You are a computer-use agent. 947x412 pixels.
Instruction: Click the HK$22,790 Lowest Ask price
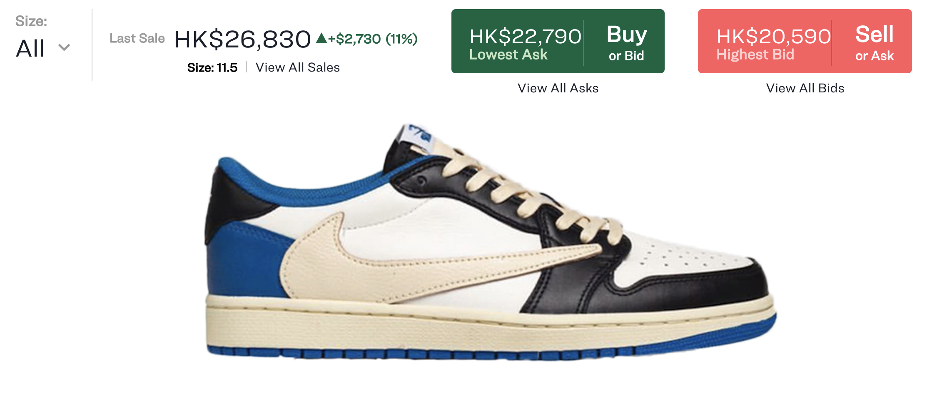point(526,36)
